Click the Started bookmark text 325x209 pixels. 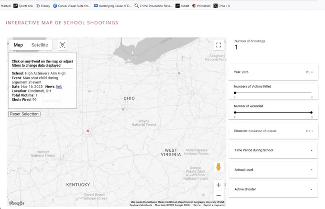tap(5, 6)
